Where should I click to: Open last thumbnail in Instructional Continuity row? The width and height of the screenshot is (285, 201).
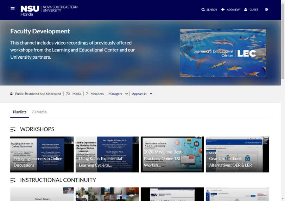(x=237, y=194)
